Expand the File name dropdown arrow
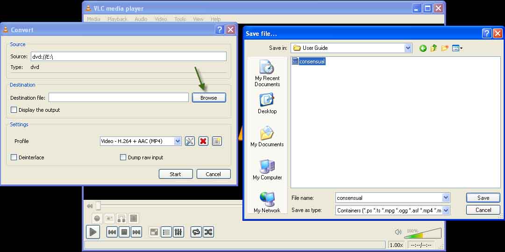Screen dimensions: 505x252 pos(446,198)
